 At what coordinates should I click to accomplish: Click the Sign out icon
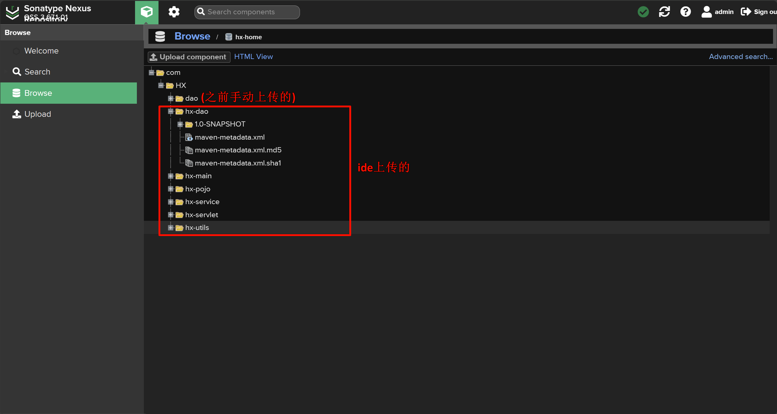(x=746, y=12)
